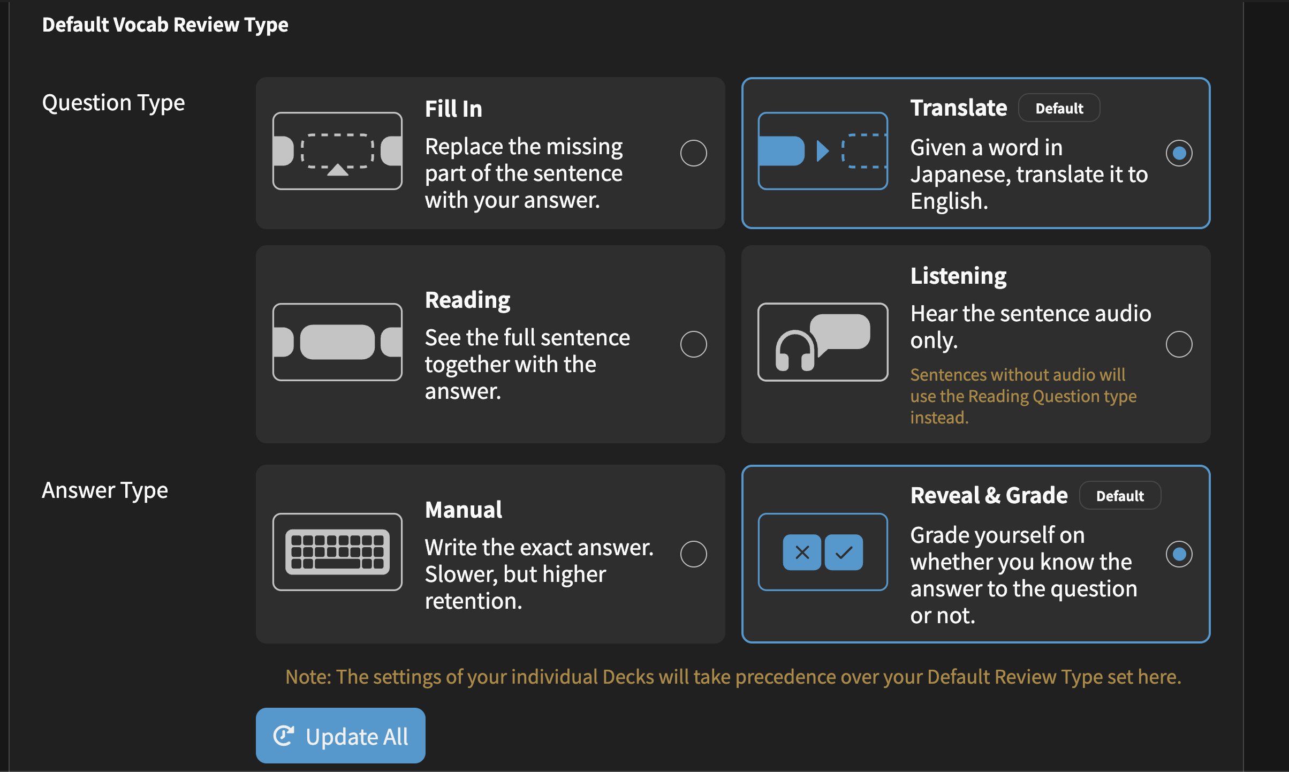Click the Default badge beside Reveal & Grade
The height and width of the screenshot is (772, 1289).
[1120, 496]
